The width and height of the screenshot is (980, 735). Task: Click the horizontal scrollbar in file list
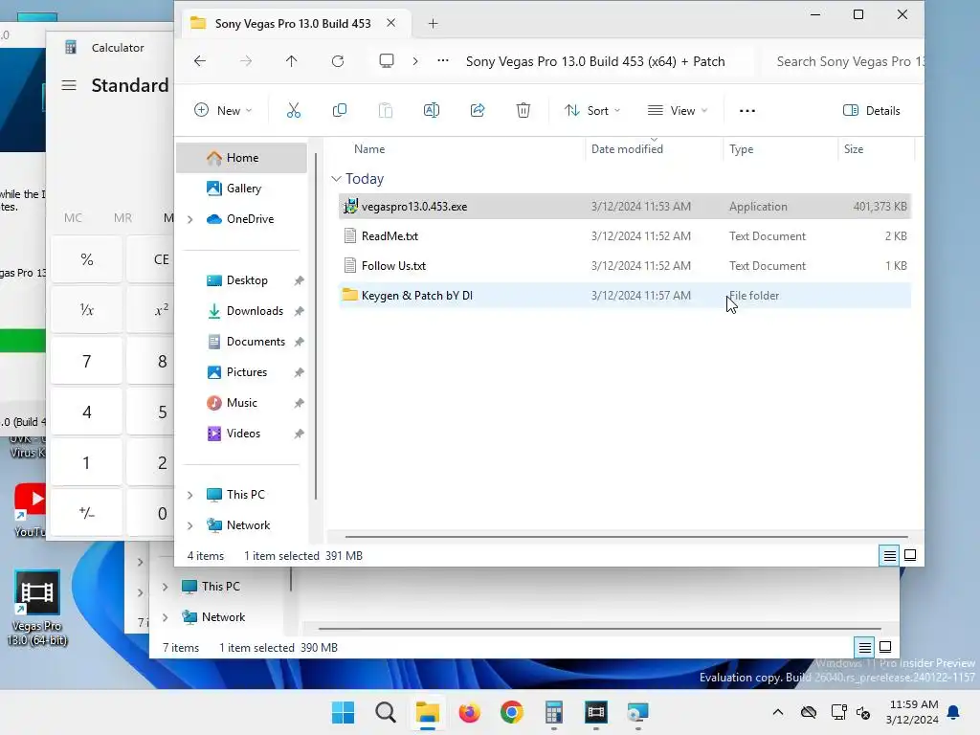click(x=626, y=536)
